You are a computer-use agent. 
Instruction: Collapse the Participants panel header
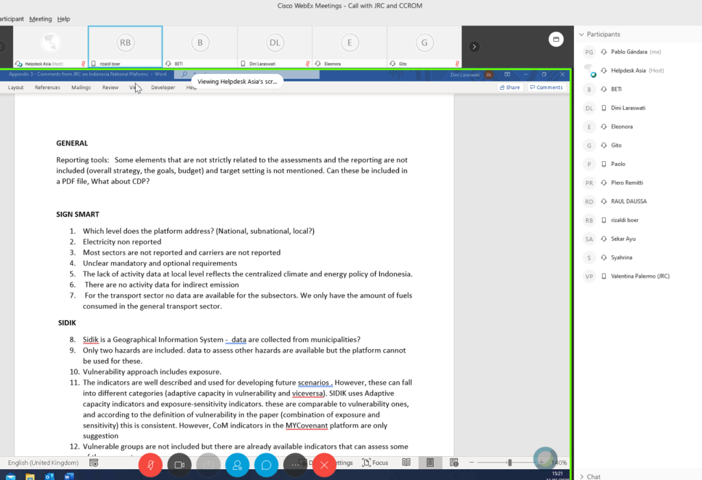click(x=581, y=34)
